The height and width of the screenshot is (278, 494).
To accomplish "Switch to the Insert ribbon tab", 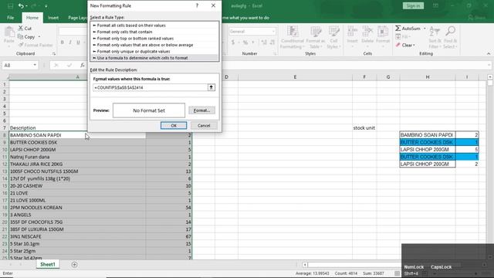I will (x=53, y=18).
